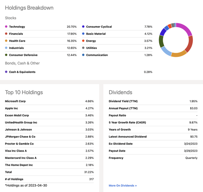The height and width of the screenshot is (192, 203).
Task: Select the 0.28% cash value
Action: [148, 72]
